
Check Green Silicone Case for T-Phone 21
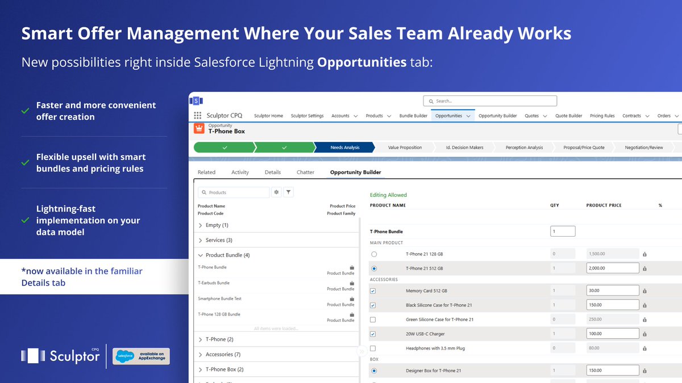(373, 319)
